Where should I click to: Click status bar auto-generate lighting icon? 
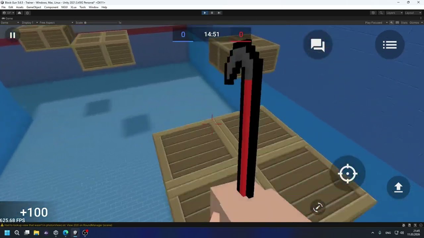415,225
